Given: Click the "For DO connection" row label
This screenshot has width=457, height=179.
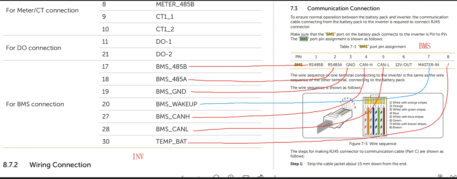Looking at the screenshot, I should coord(33,48).
